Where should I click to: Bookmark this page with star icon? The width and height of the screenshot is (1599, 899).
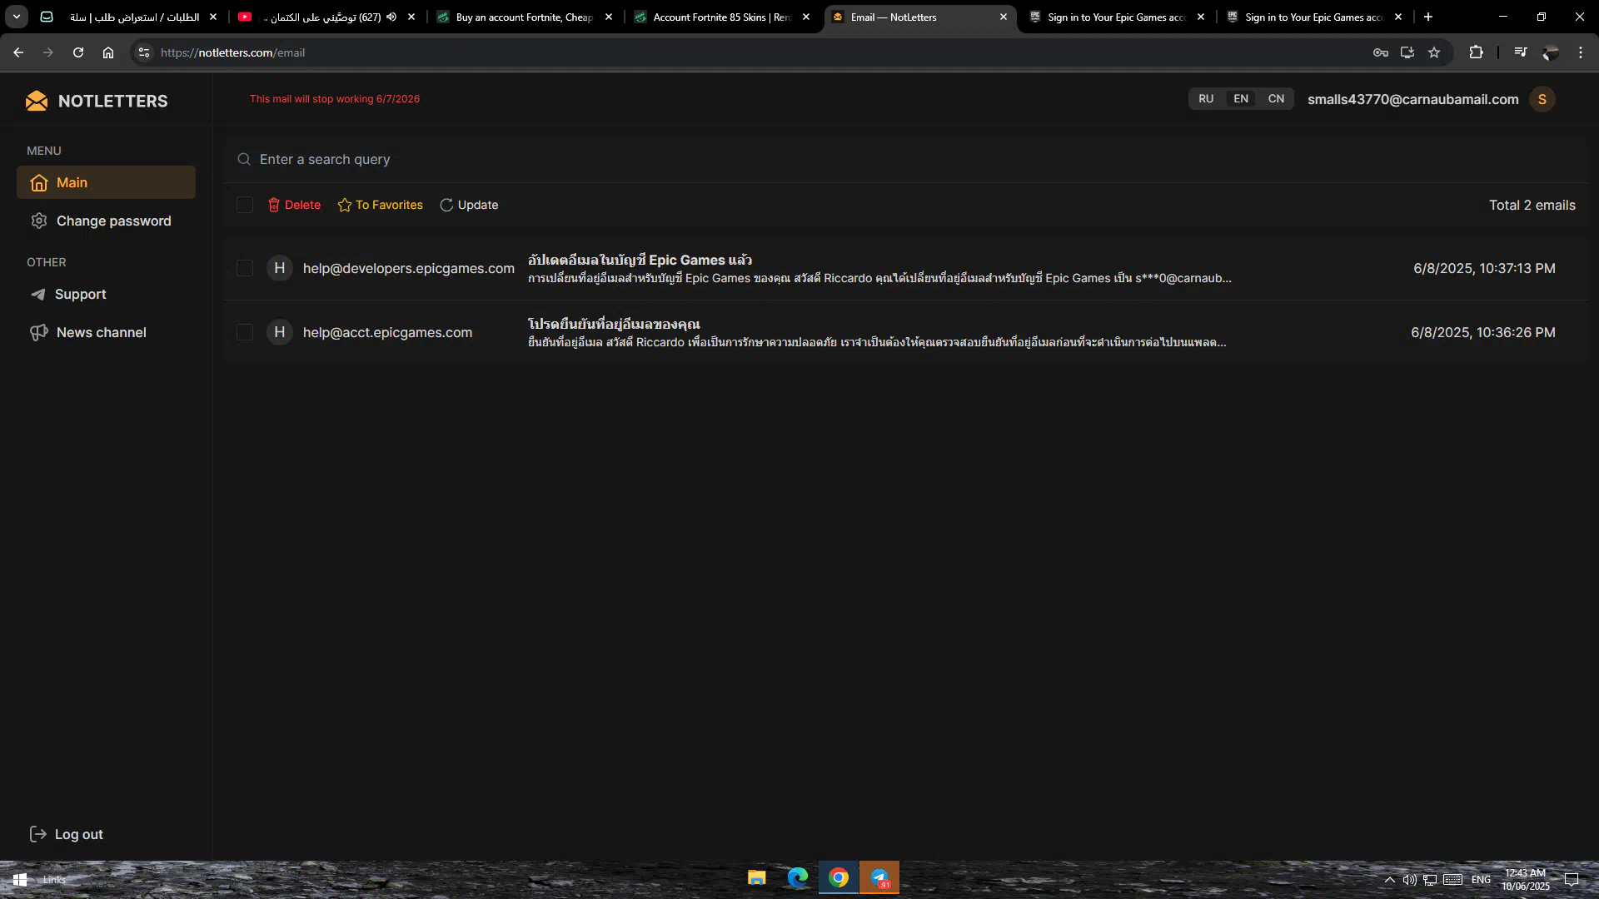tap(1434, 52)
